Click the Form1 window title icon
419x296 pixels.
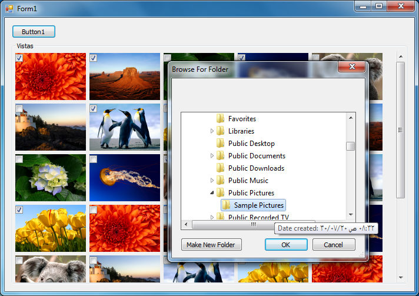tap(9, 9)
